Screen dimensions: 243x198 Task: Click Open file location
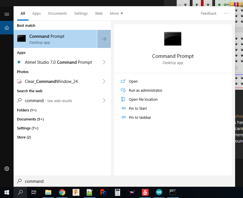pos(143,99)
